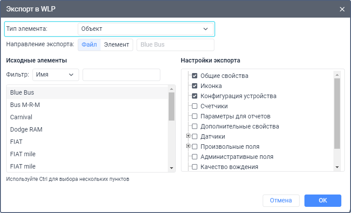Screen dimensions: 351x213
Task: Switch export direction to Элемент
Action: click(x=116, y=44)
